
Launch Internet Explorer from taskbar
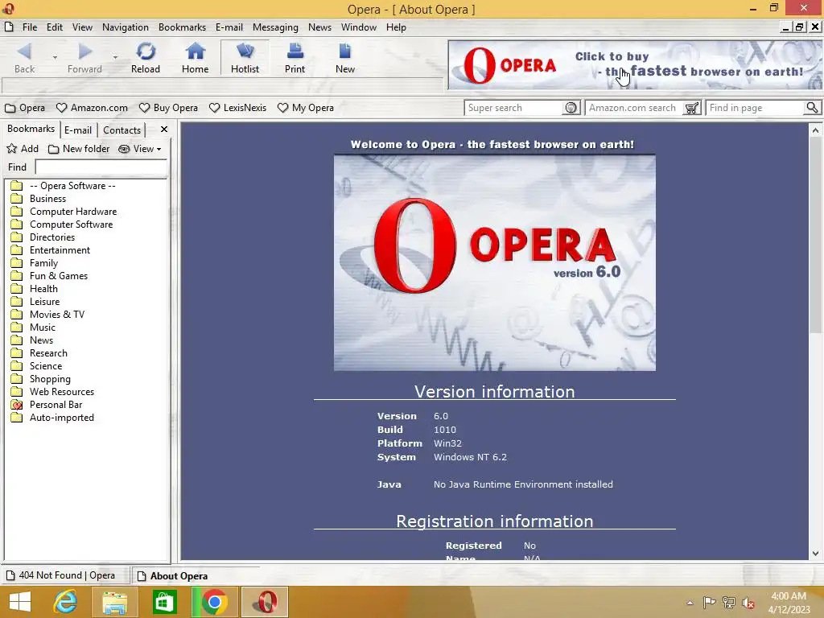click(65, 602)
